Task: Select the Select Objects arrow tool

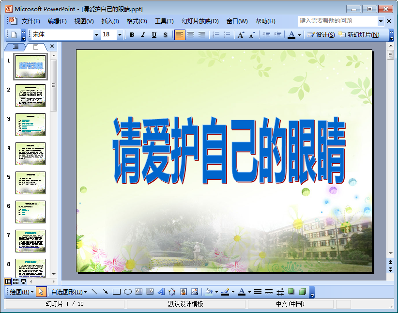Action: 41,292
